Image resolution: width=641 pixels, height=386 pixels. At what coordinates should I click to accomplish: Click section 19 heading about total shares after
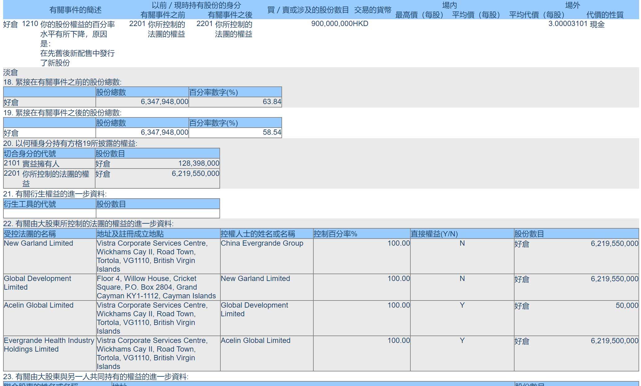point(62,113)
